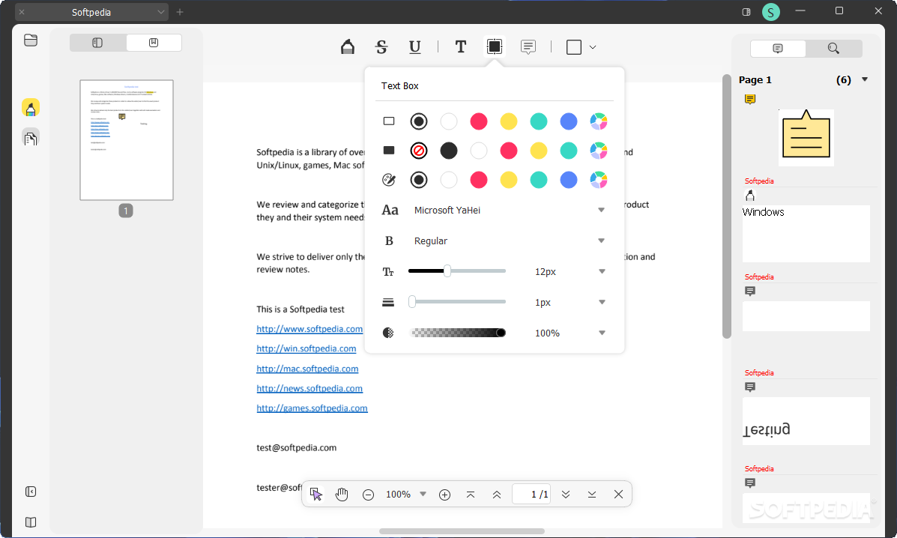Screen dimensions: 897x538
Task: Close the bottom navigation toolbar
Action: pos(618,494)
